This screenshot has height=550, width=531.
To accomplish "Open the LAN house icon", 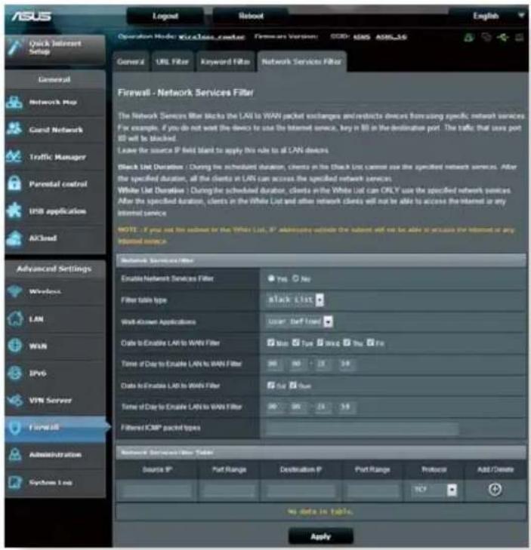I will coord(14,318).
